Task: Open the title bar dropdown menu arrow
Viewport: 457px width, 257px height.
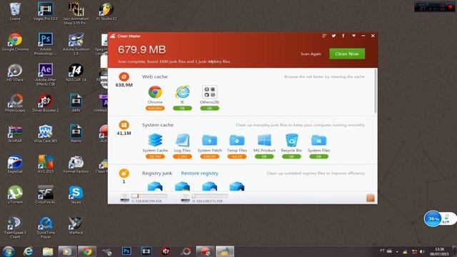Action: tap(353, 36)
